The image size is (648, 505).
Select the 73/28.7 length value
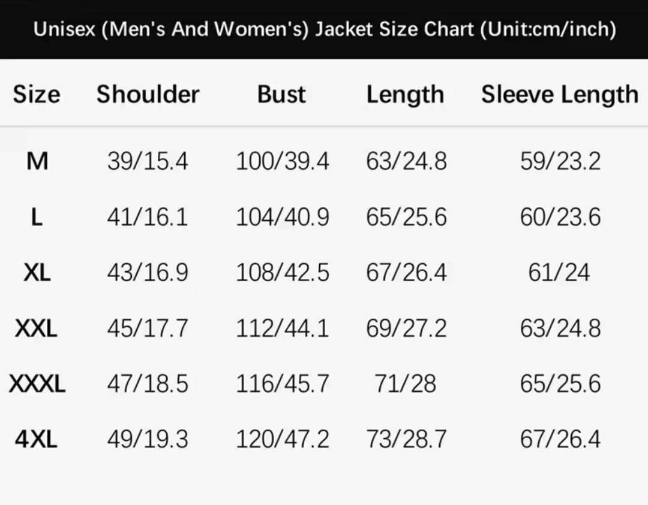pos(406,440)
